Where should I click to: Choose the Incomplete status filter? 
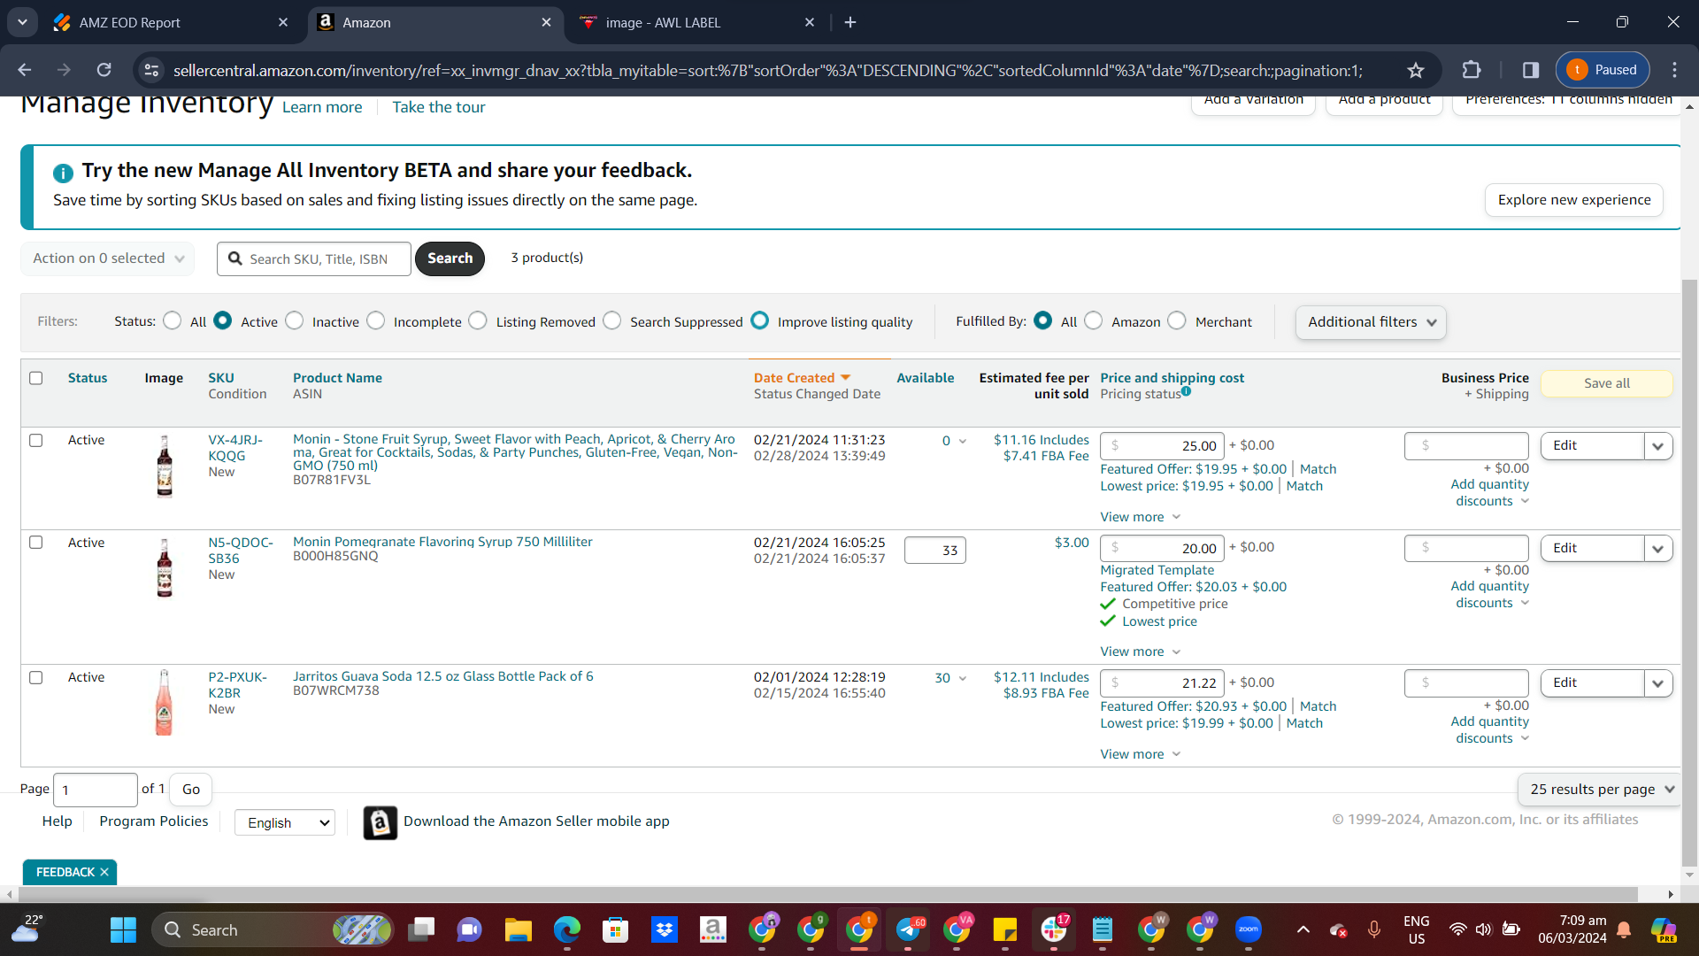pyautogui.click(x=376, y=320)
